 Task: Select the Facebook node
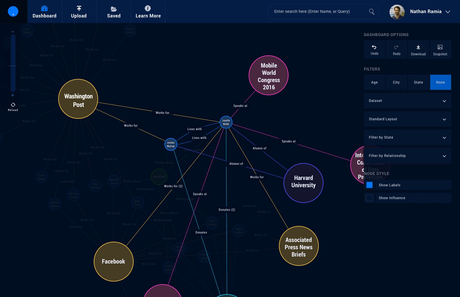[114, 261]
